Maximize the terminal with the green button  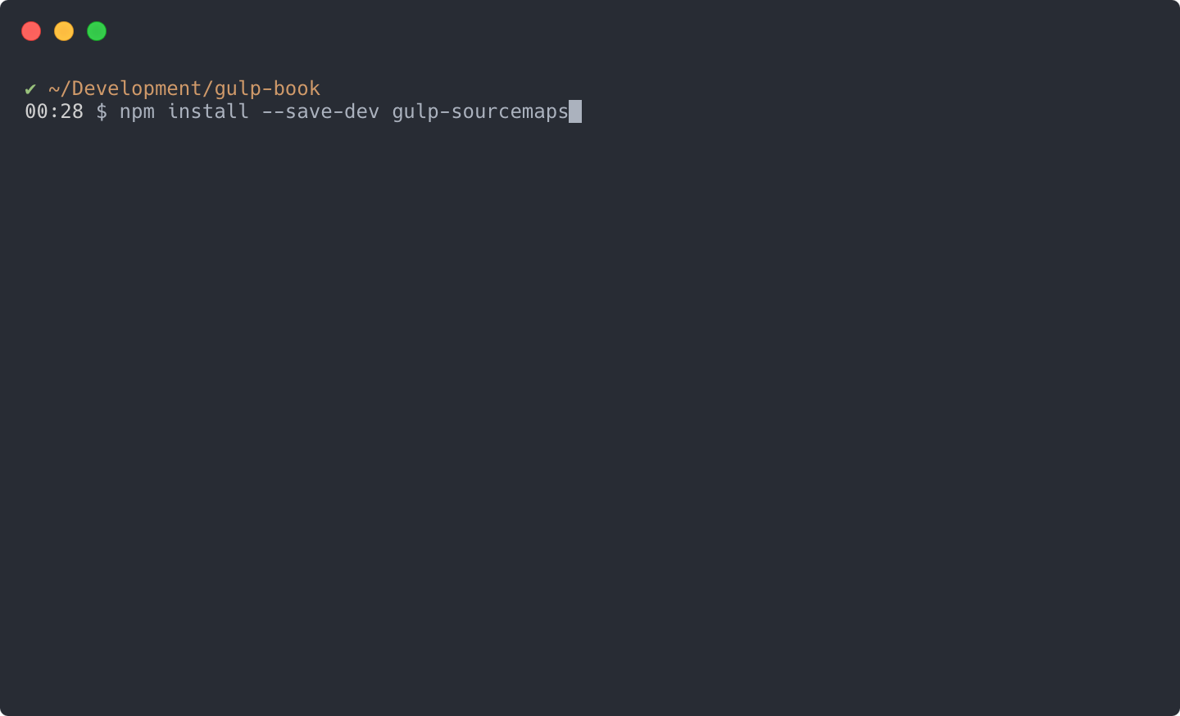[x=97, y=31]
